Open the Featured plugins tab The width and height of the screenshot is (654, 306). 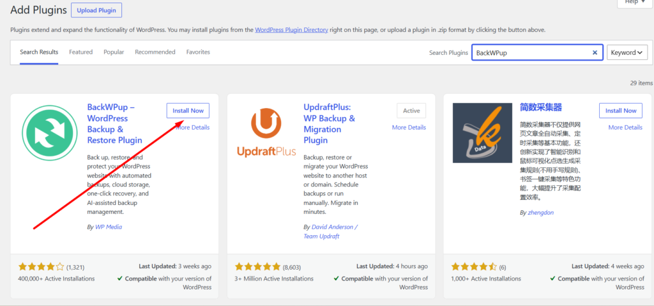81,52
